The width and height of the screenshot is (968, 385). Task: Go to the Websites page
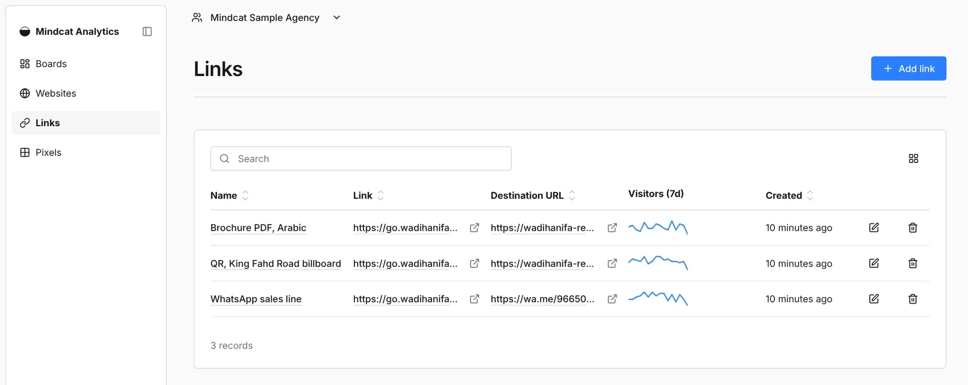[86, 93]
